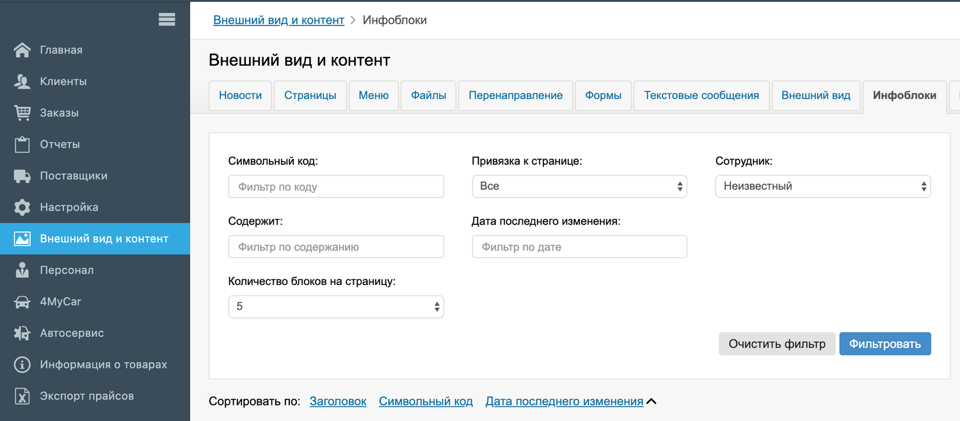Click the person icon beside Клиенты
The width and height of the screenshot is (960, 421).
point(22,81)
